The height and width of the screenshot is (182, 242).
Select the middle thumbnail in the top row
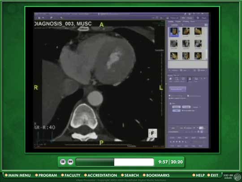[186, 31]
